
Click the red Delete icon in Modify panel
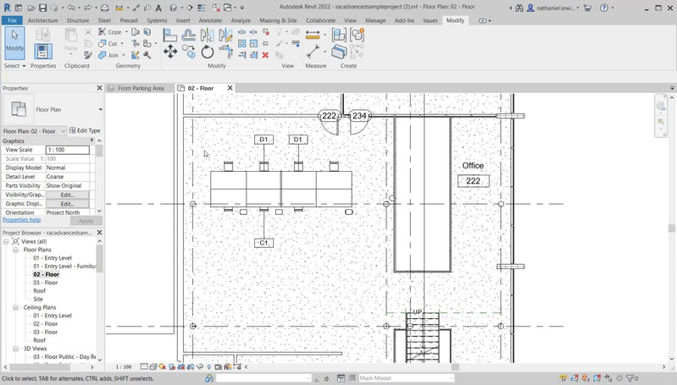click(x=265, y=55)
